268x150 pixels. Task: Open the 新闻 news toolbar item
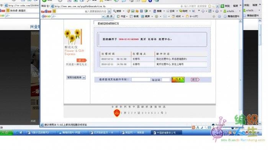pos(134,16)
